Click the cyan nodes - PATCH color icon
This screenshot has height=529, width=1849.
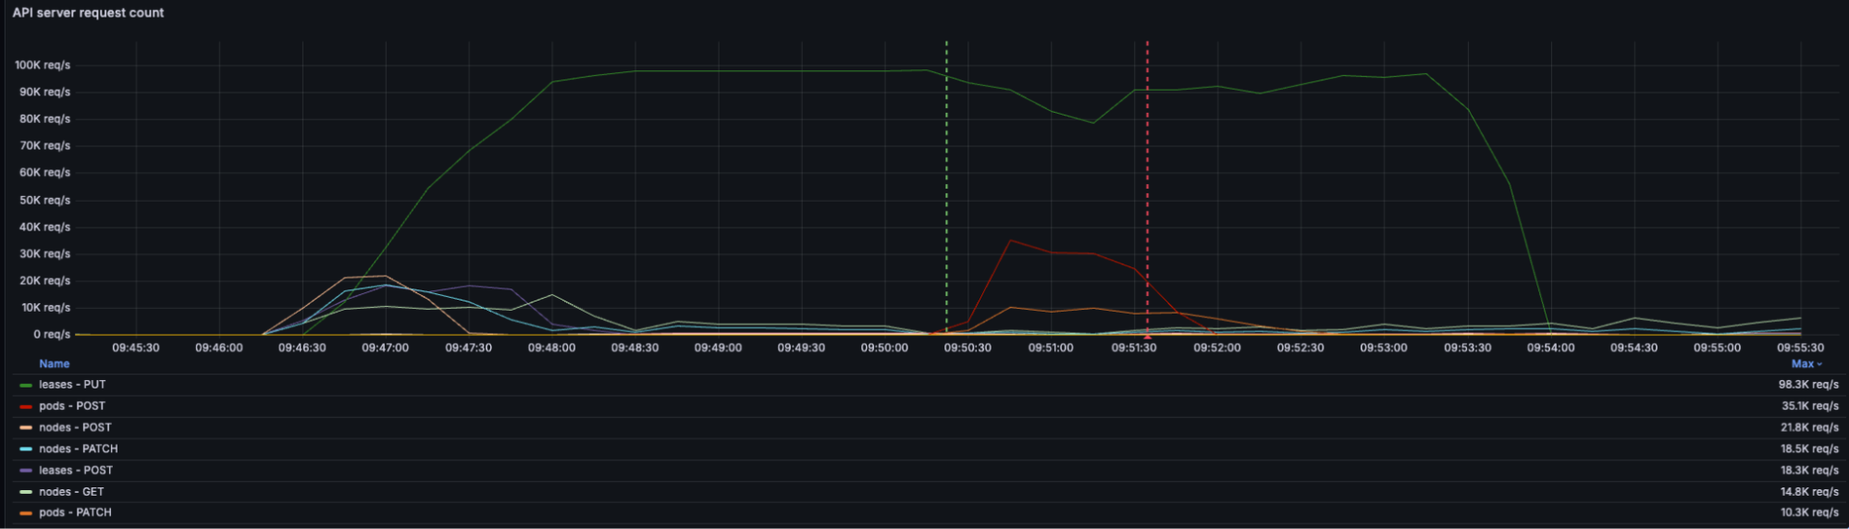[26, 449]
